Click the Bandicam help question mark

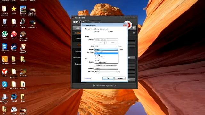pos(122,17)
